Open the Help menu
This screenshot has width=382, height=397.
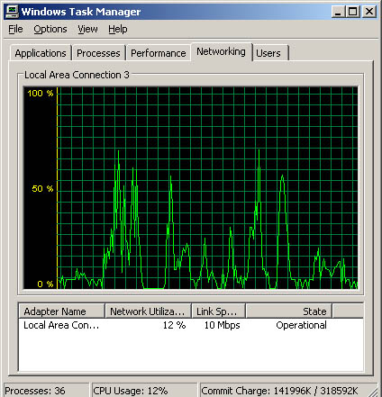118,29
